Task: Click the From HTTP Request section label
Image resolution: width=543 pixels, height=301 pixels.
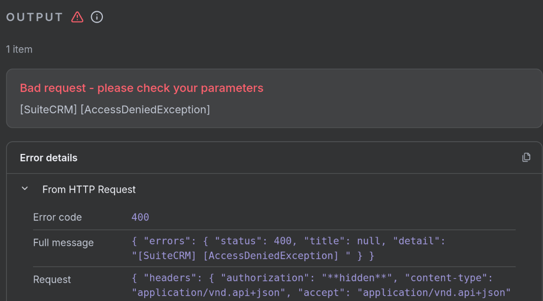Action: pos(89,189)
